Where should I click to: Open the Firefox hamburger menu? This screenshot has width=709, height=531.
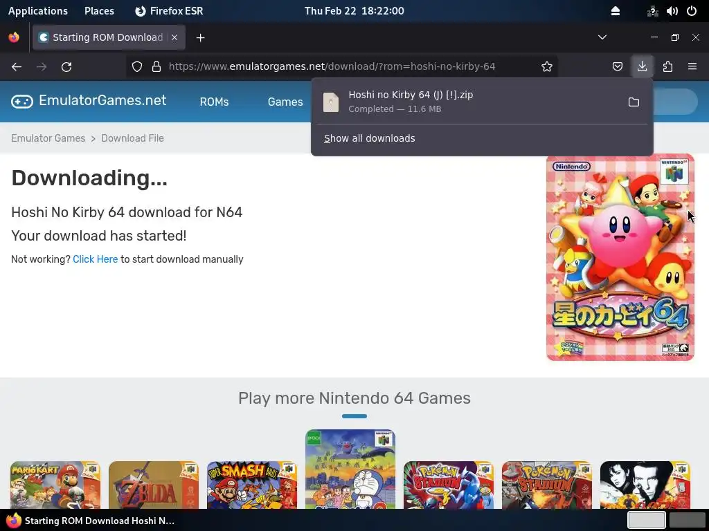click(x=692, y=67)
